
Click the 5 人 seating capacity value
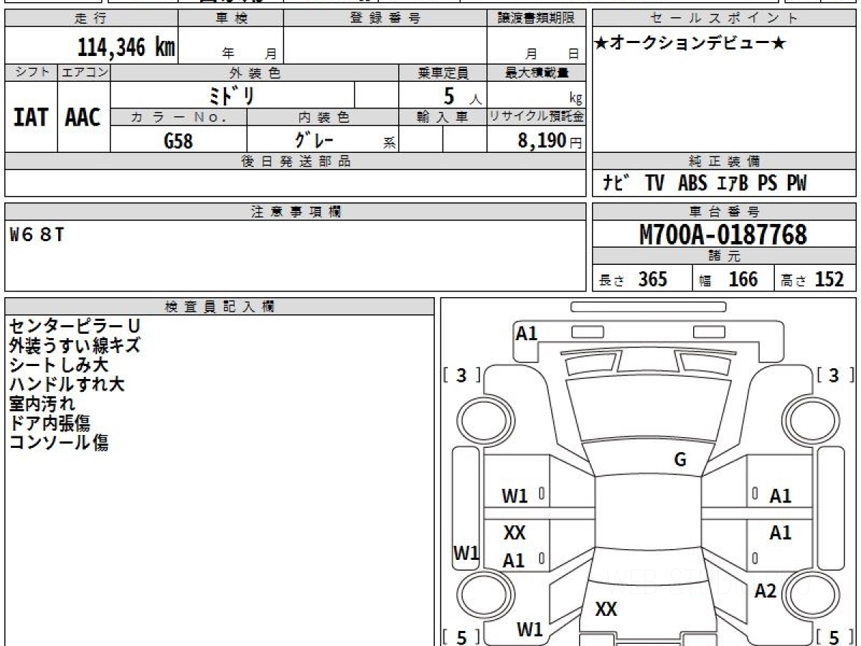click(x=461, y=95)
